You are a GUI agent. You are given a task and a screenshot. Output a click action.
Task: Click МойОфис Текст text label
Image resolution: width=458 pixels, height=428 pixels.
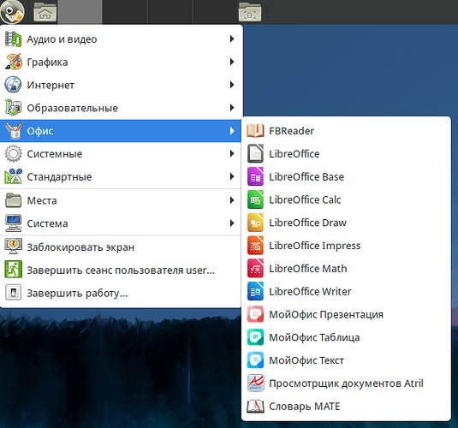[306, 360]
